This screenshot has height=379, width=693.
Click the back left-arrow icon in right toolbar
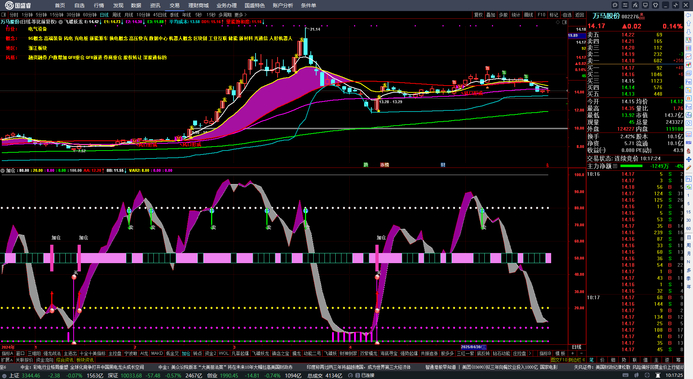tap(689, 15)
